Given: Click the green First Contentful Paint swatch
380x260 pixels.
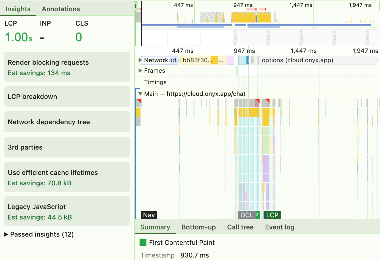Looking at the screenshot, I should 143,242.
